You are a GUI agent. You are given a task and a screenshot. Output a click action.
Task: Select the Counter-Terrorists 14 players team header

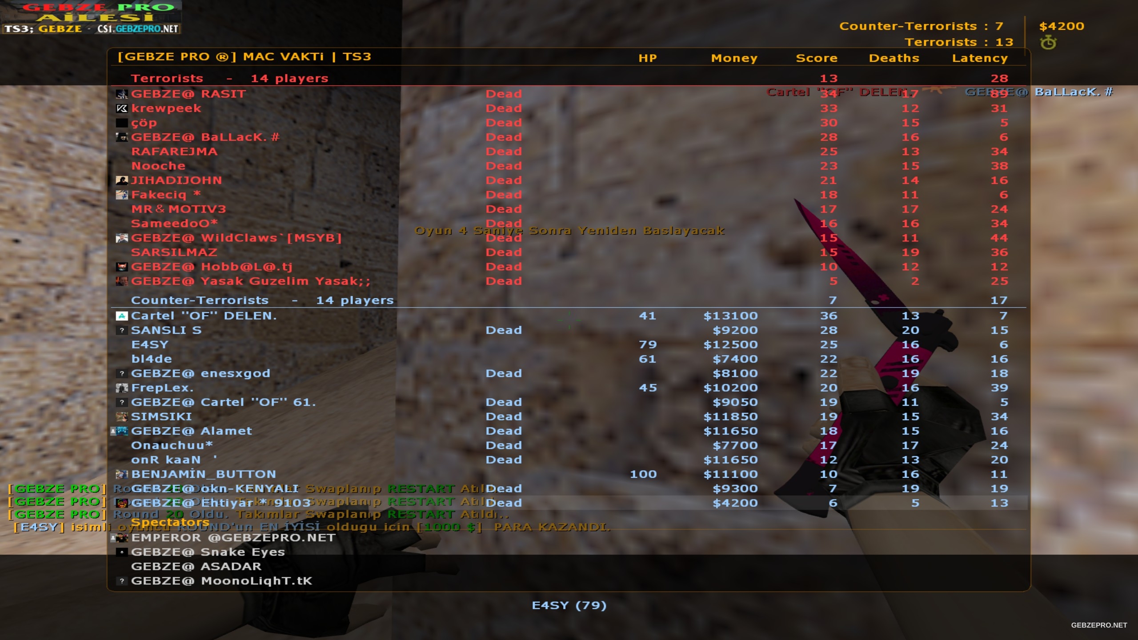point(262,300)
